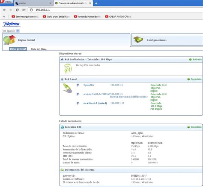Open the Conexión DSL link
Image resolution: width=203 pixels, height=187 pixels.
[x=73, y=127]
